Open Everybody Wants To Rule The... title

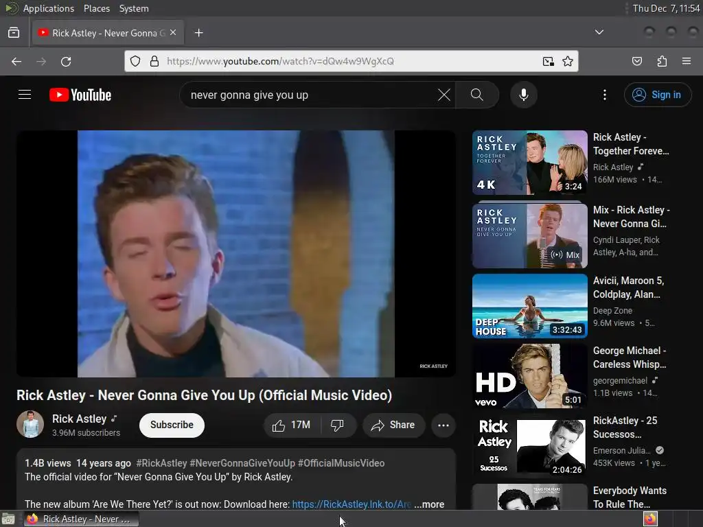[630, 497]
